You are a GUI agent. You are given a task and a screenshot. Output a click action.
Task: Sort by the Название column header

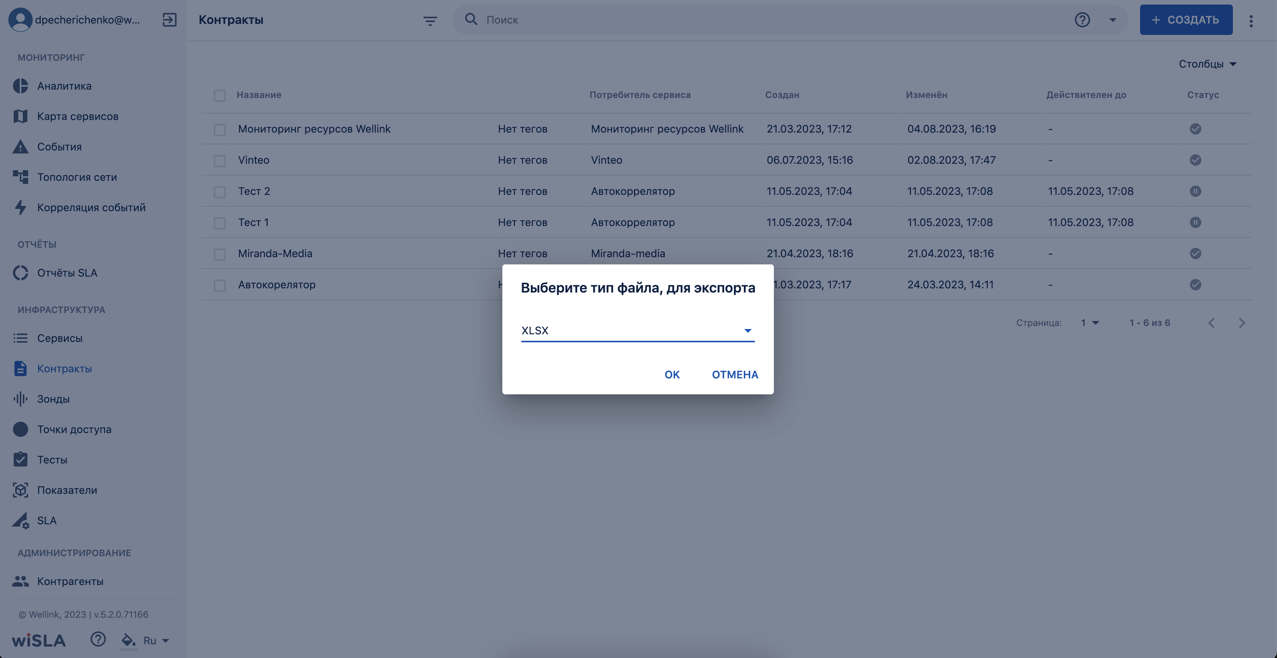coord(259,95)
